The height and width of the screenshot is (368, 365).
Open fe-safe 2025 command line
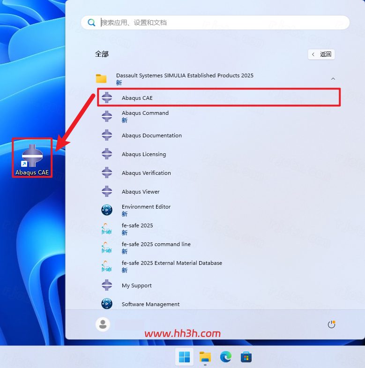[x=219, y=248]
